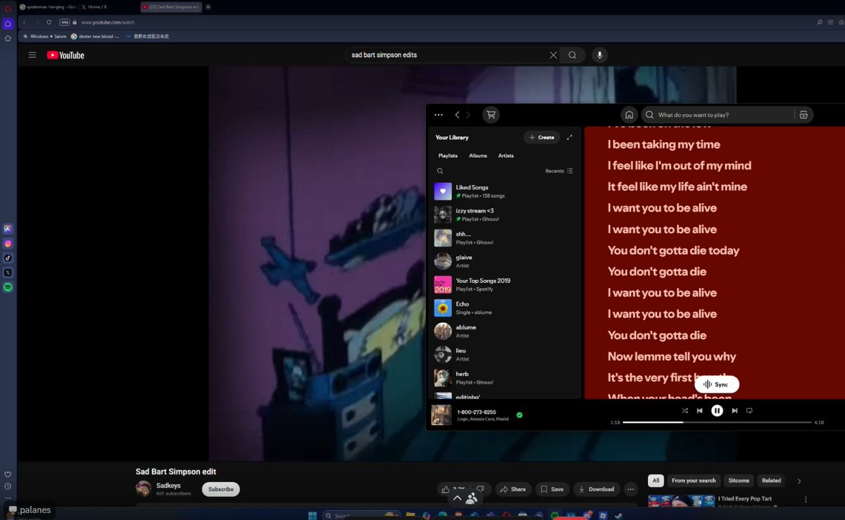Share the YouTube video
This screenshot has width=845, height=520.
[513, 489]
